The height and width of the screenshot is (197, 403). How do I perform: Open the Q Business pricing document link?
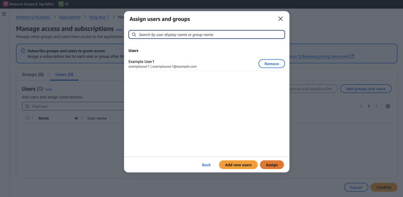point(322,56)
